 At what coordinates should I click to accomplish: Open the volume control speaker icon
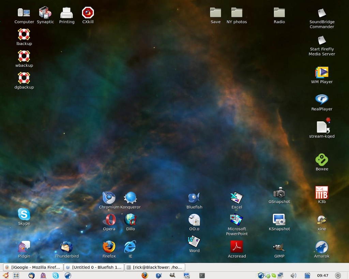click(293, 276)
